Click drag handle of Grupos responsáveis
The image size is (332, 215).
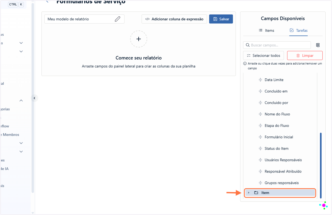click(260, 183)
